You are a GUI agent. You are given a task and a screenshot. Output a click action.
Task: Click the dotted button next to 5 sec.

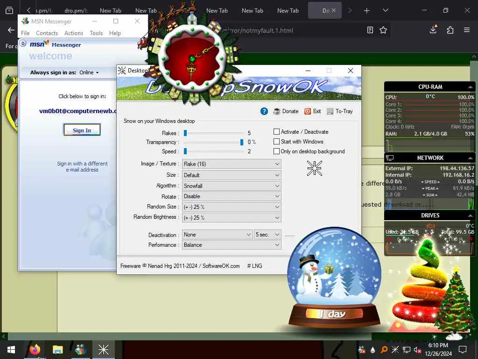pos(289,236)
